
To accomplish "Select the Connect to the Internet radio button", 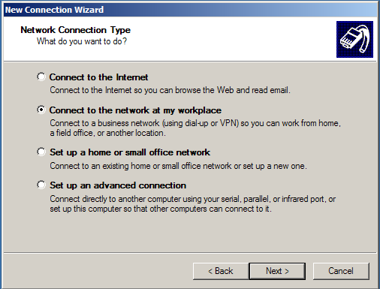I will tap(41, 77).
